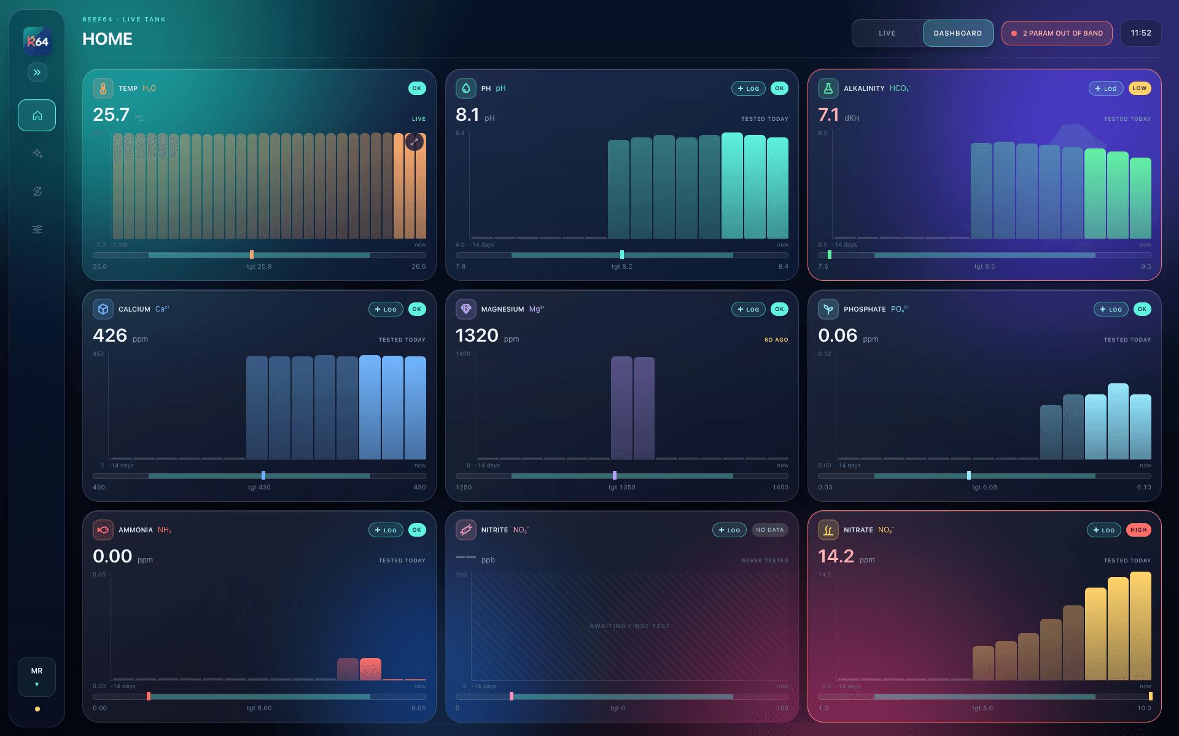
Task: Click the pink marker on the Nitrite range bar
Action: tap(512, 696)
